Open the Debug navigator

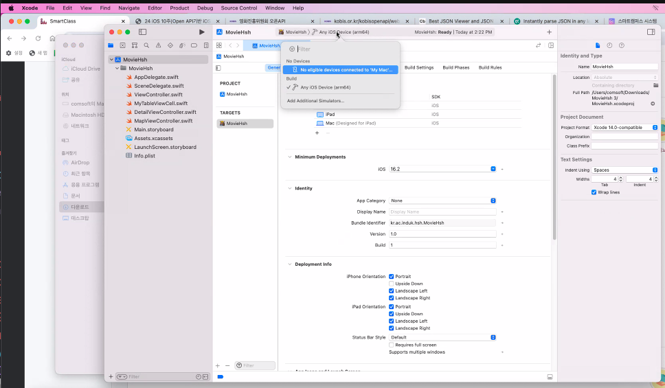(x=182, y=45)
